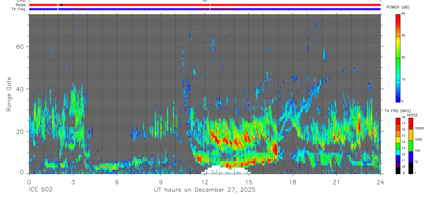Viewport: 428px width, 197px height.
Task: Click 'UT hours on December 27, 2025' title
Action: (x=205, y=190)
